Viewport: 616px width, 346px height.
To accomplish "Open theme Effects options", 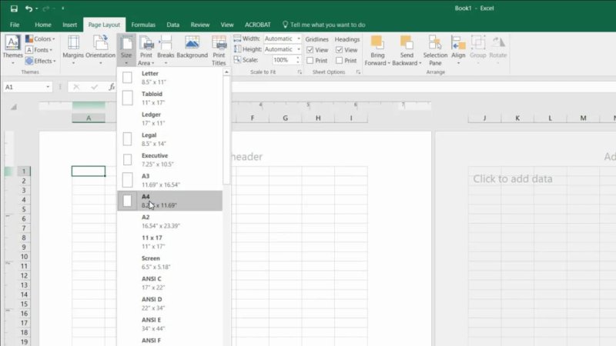I will 41,61.
